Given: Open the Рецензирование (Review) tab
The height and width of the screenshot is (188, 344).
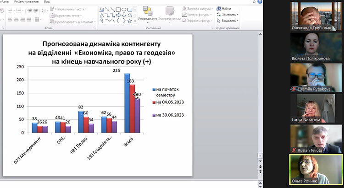Looking at the screenshot, I should click(26, 2).
